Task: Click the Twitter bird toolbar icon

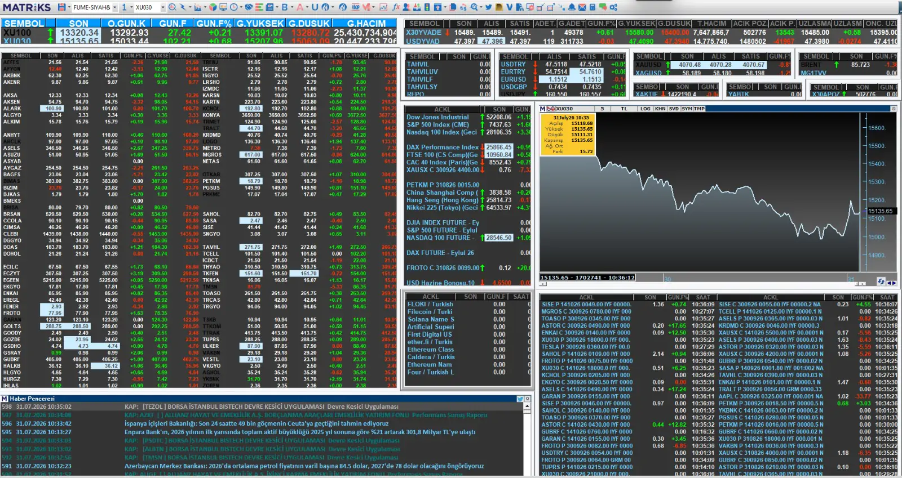Action: tap(488, 7)
